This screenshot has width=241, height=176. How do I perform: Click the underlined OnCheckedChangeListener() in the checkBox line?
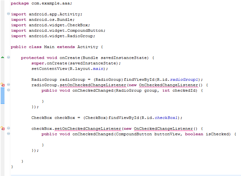(166, 129)
